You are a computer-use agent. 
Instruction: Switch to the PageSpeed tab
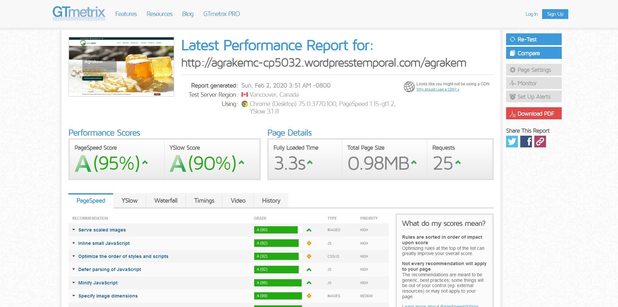coord(91,201)
